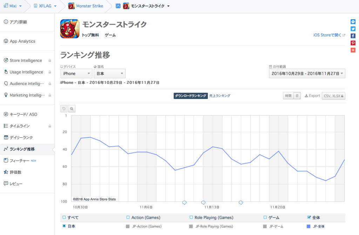Open キーワード/ ASO in the sidebar
The width and height of the screenshot is (359, 235).
click(23, 114)
